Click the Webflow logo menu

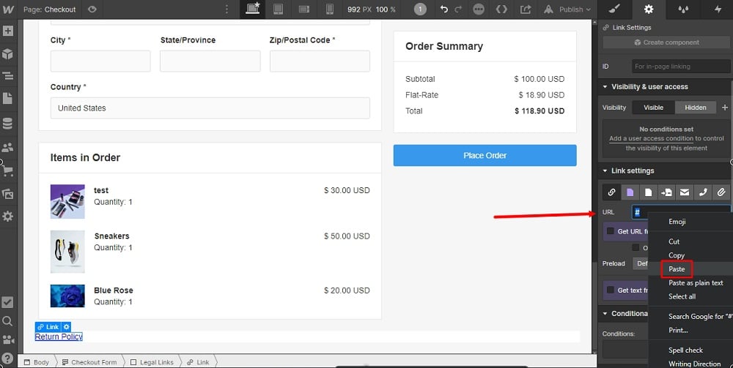(x=8, y=10)
